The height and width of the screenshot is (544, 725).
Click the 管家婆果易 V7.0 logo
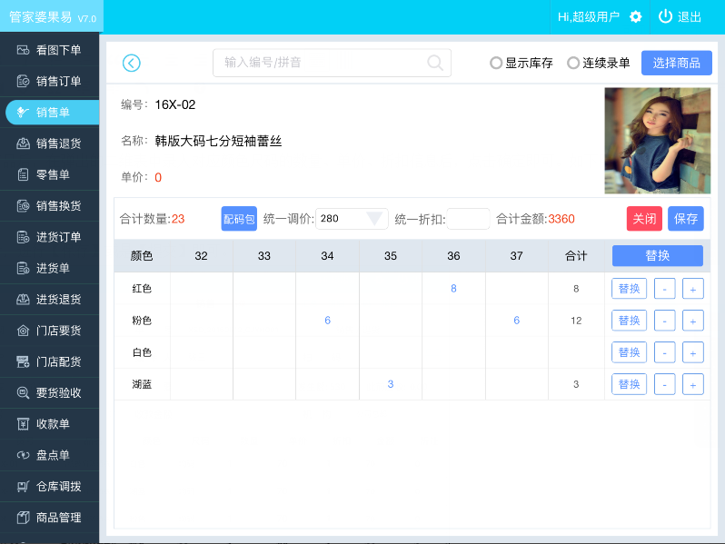click(53, 17)
